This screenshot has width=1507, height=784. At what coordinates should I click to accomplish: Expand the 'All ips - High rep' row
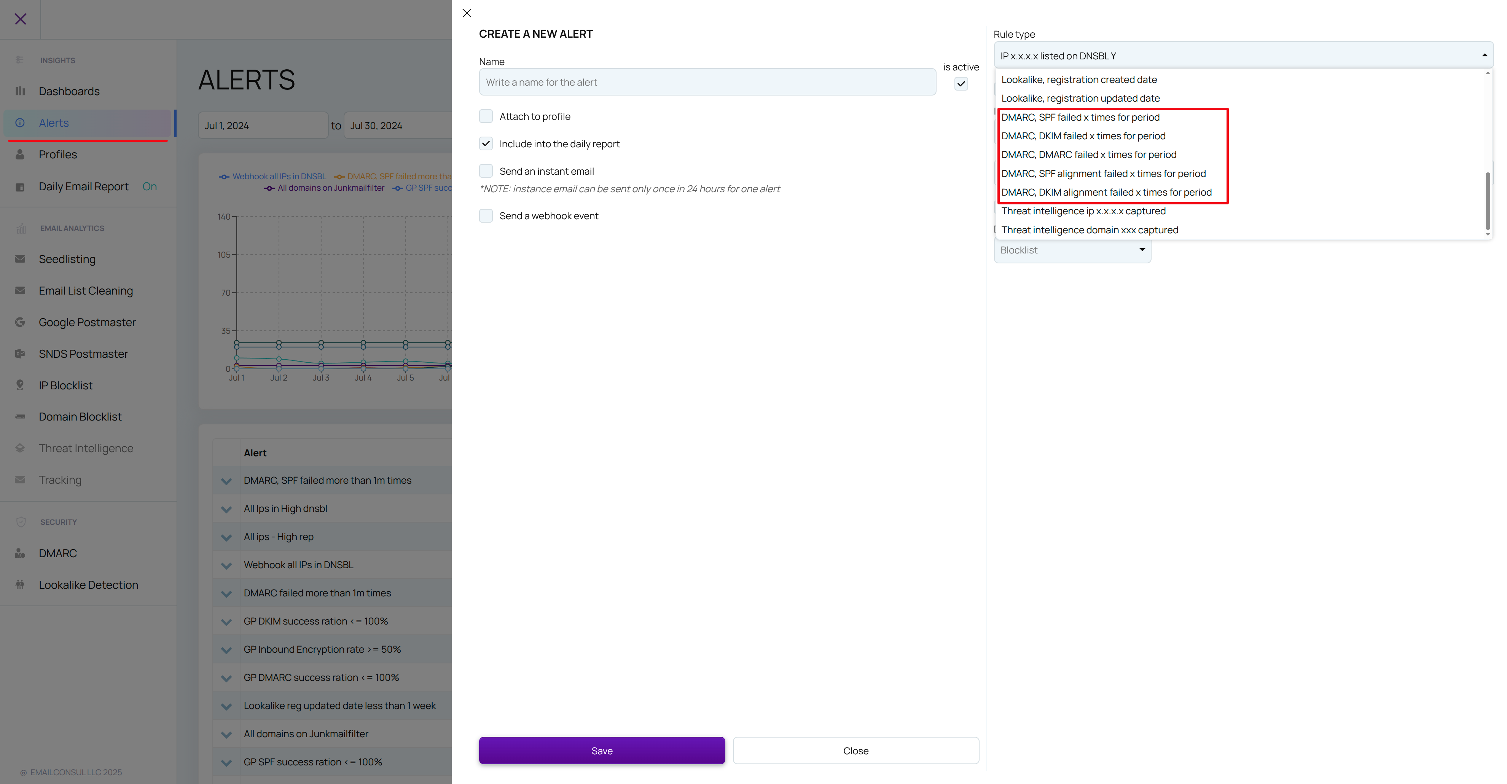(226, 537)
